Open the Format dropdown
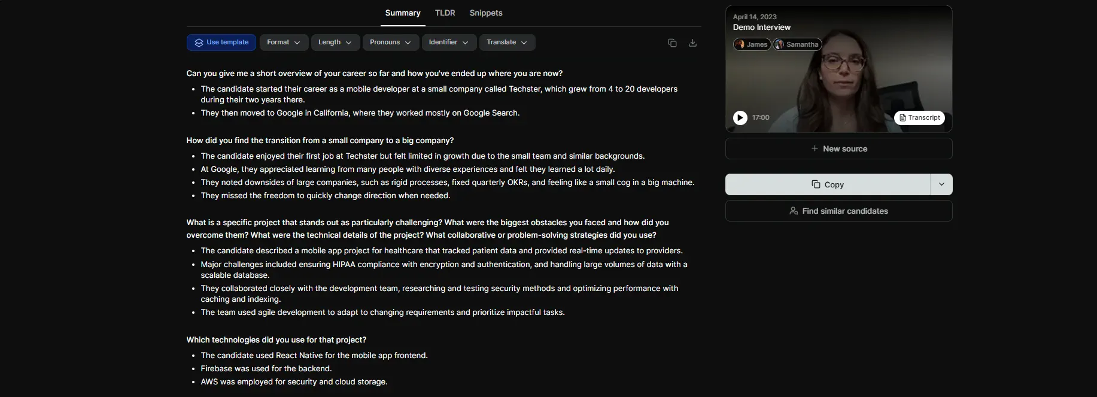This screenshot has width=1097, height=397. coord(283,42)
